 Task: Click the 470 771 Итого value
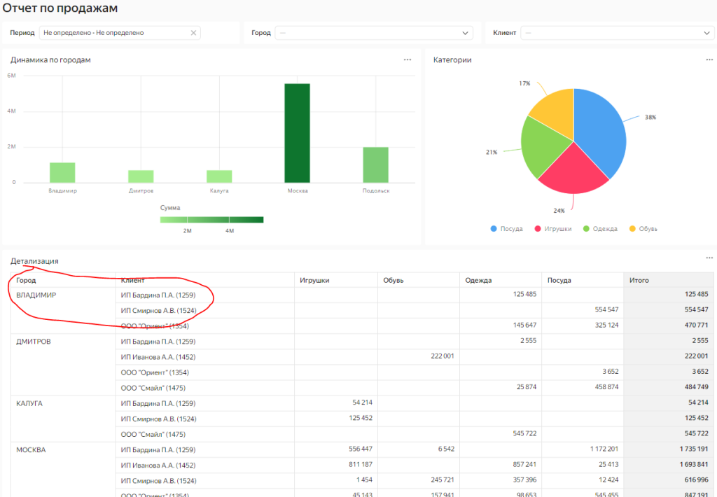click(697, 325)
